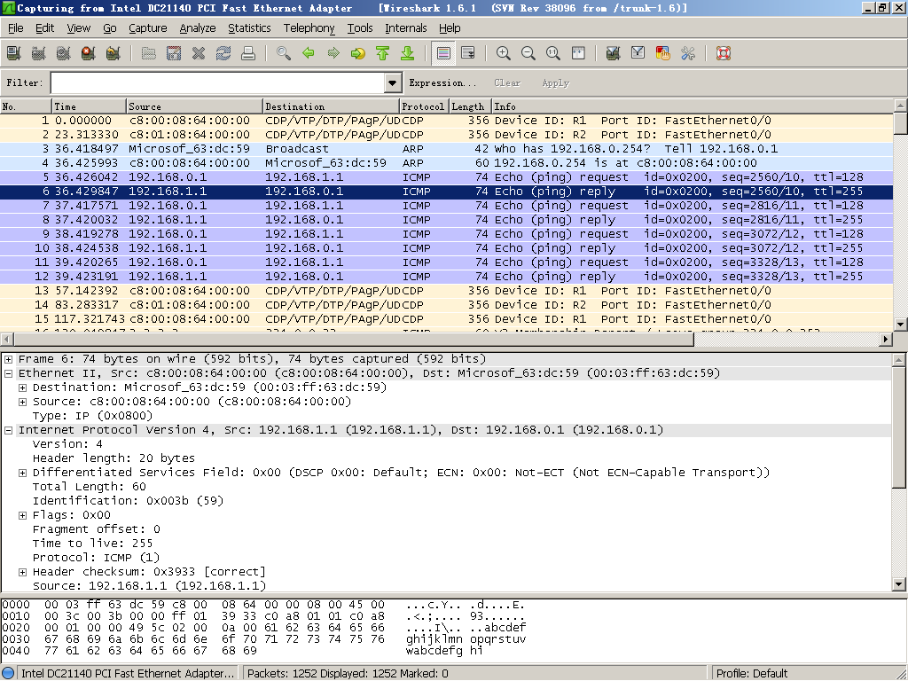Sort by the Length column header
This screenshot has width=908, height=681.
pos(470,106)
